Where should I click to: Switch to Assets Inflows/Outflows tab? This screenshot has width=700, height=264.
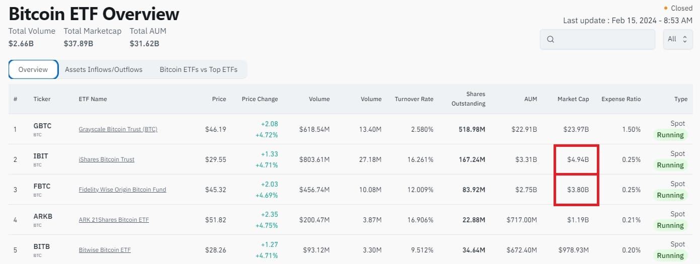pos(104,69)
